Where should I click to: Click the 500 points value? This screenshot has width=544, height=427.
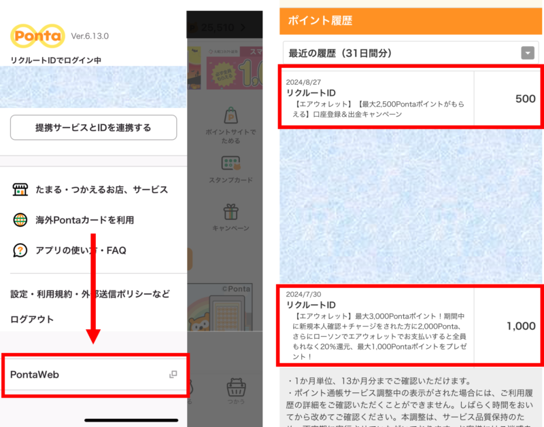coord(525,98)
